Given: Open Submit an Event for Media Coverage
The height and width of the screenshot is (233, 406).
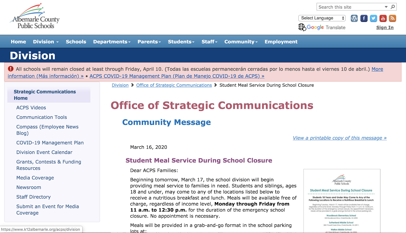Looking at the screenshot, I should (x=48, y=210).
